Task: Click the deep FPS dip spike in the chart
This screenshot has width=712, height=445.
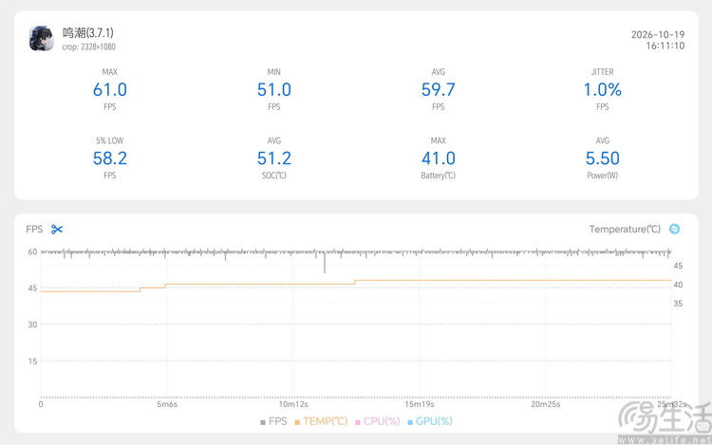Action: 325,263
